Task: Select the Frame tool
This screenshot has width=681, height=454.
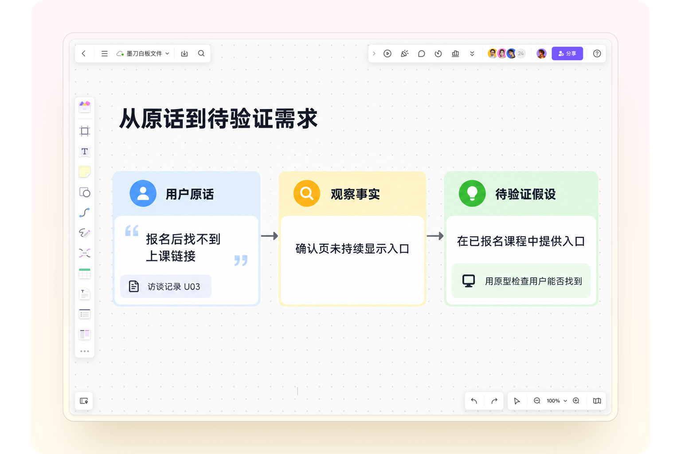Action: click(x=85, y=131)
